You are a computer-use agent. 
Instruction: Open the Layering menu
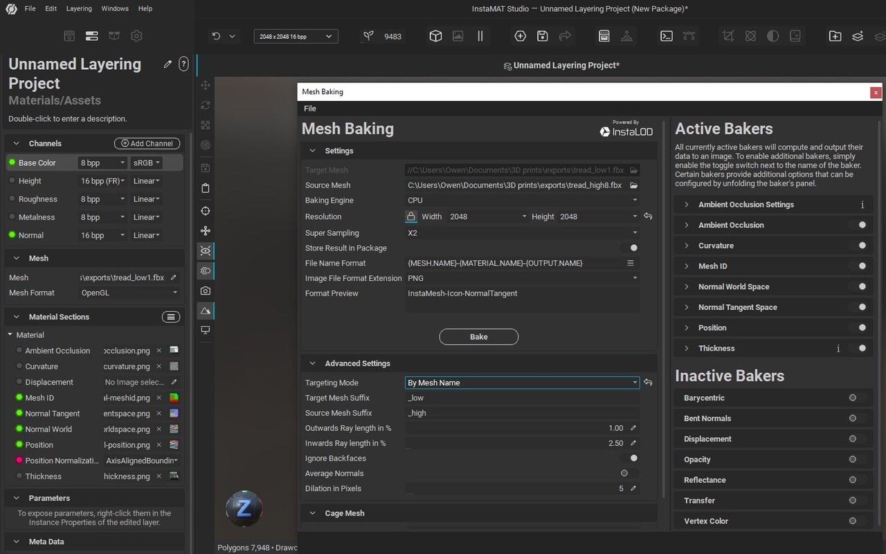pos(79,8)
